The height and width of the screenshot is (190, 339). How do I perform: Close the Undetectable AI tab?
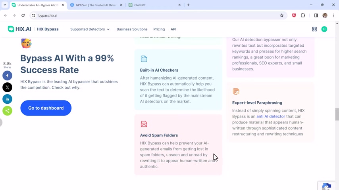pyautogui.click(x=63, y=5)
